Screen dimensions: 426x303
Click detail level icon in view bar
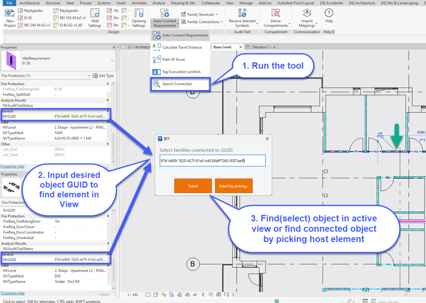tap(147, 294)
